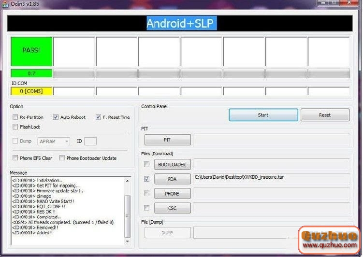This screenshot has width=363, height=257.
Task: Close the Odin3 window
Action: [349, 2]
